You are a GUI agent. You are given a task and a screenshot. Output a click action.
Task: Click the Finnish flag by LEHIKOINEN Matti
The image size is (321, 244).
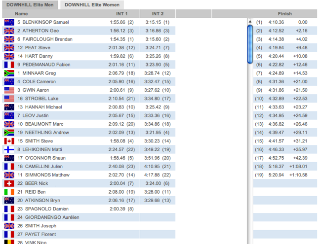[x=9, y=149]
